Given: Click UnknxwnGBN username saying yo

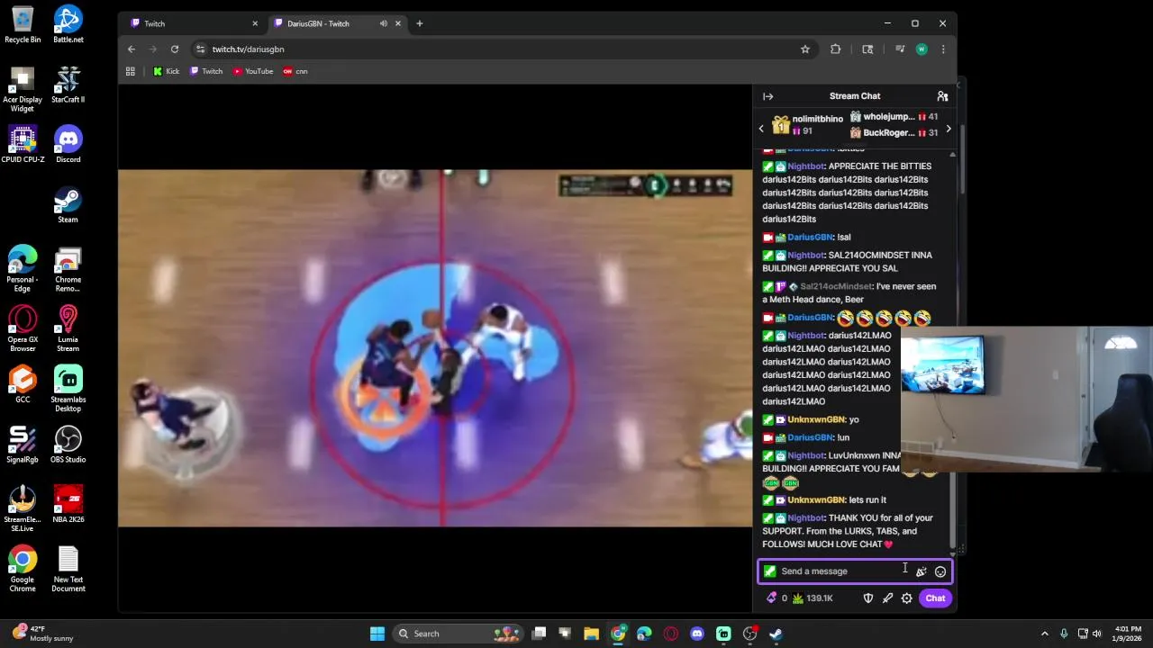Looking at the screenshot, I should click(x=816, y=419).
